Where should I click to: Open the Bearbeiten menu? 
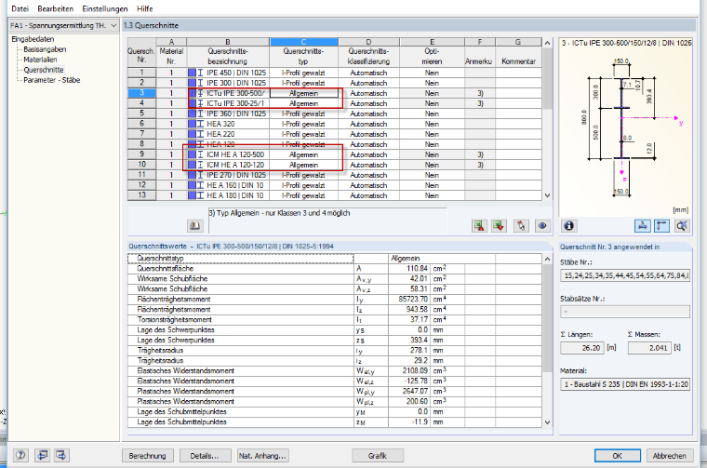[56, 8]
